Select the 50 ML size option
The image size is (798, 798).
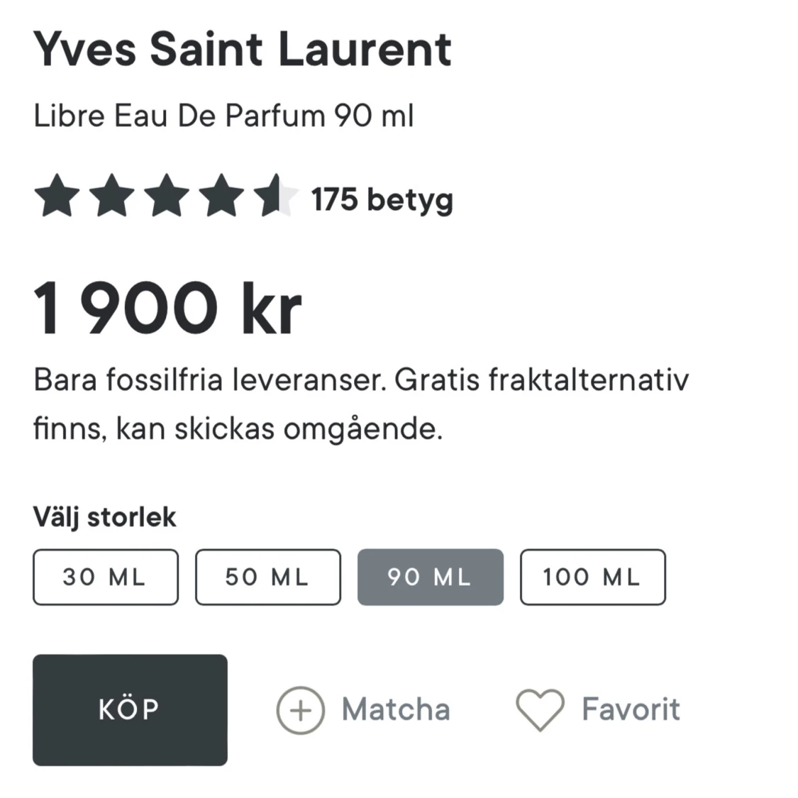coord(267,577)
